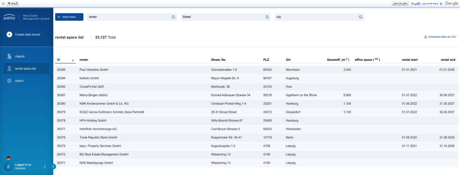Click Mainz-Bingen district renter
The image size is (460, 175).
pyautogui.click(x=94, y=95)
